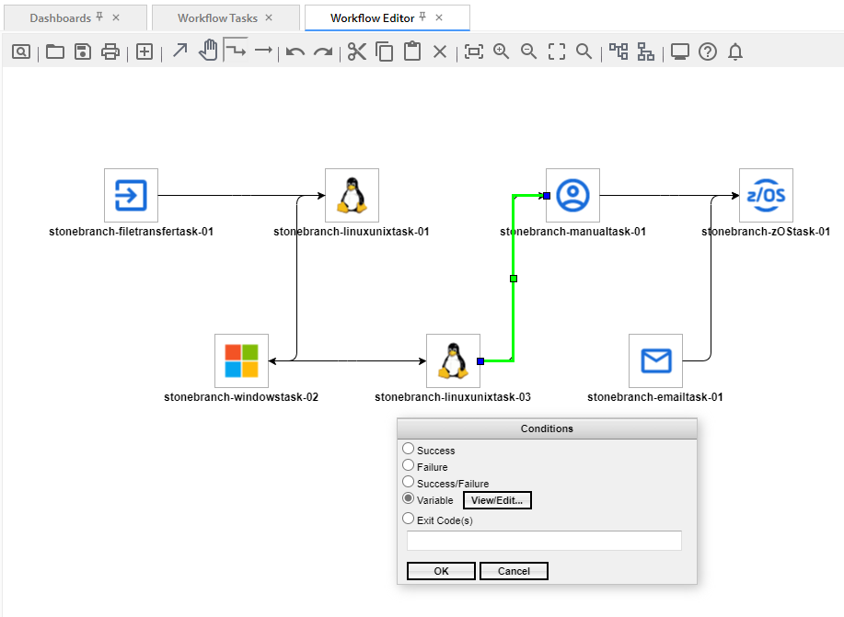Image resolution: width=844 pixels, height=617 pixels.
Task: Click the Zoom In magnifier icon
Action: pos(501,51)
